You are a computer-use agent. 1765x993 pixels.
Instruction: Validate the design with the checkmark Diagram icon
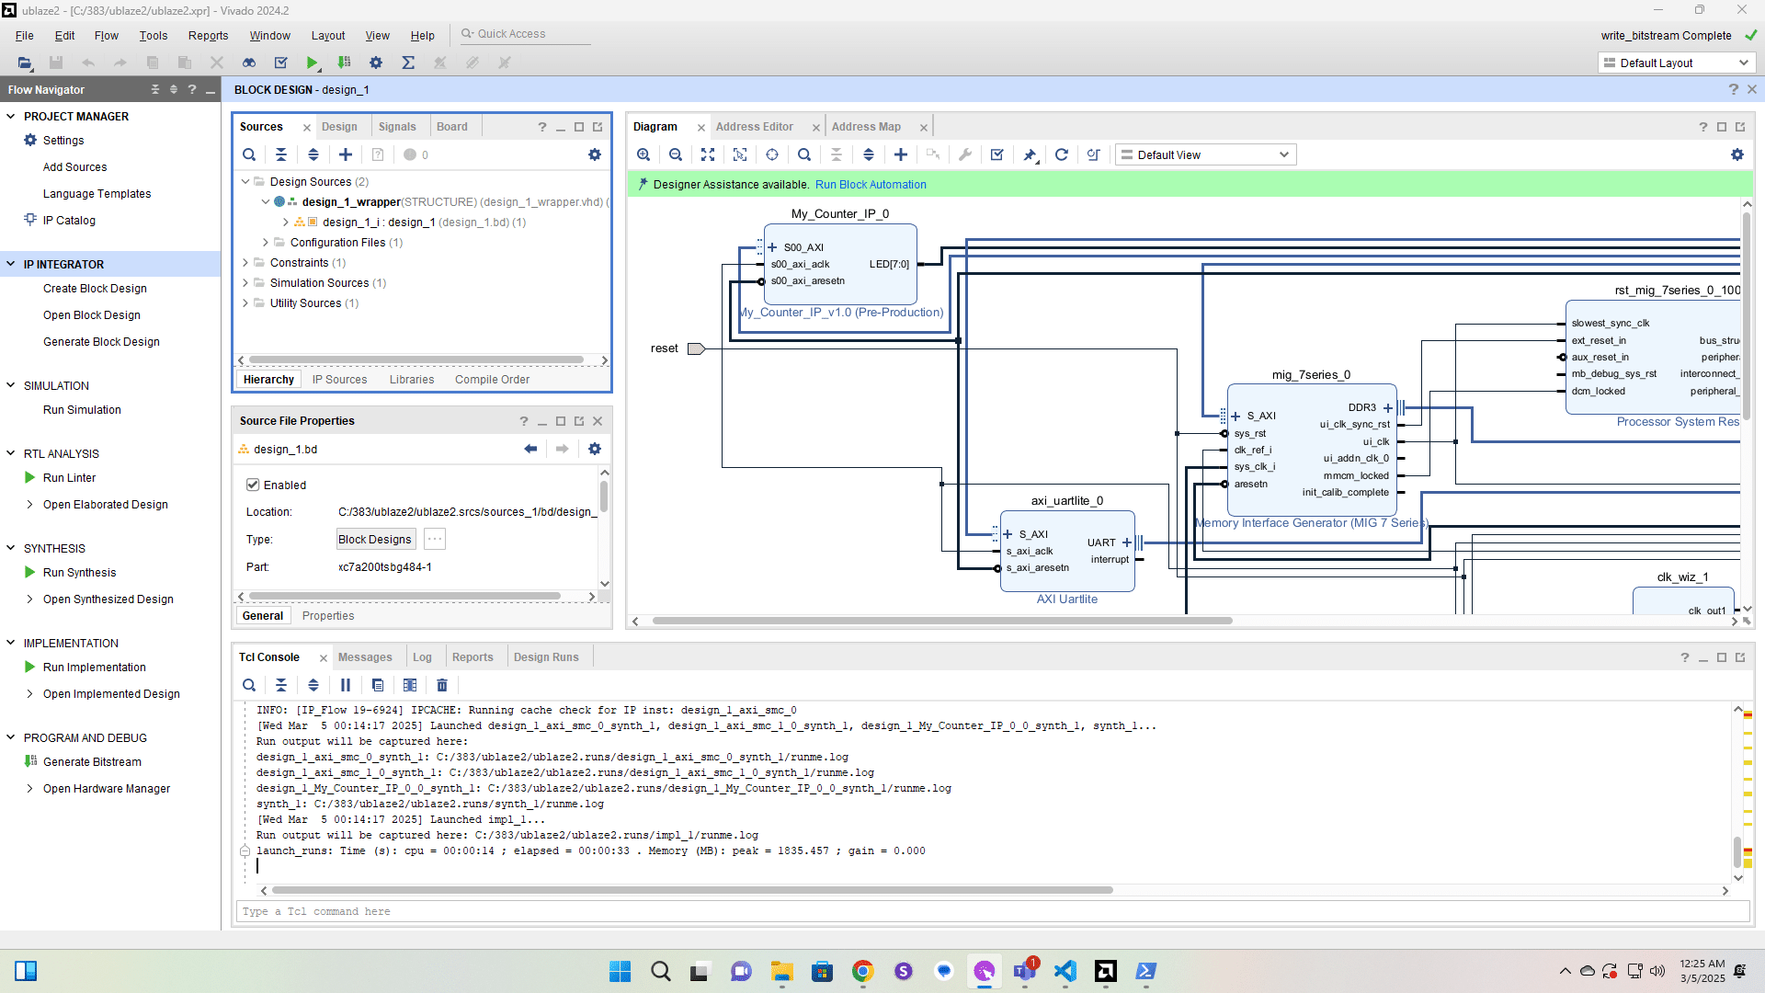click(x=996, y=154)
